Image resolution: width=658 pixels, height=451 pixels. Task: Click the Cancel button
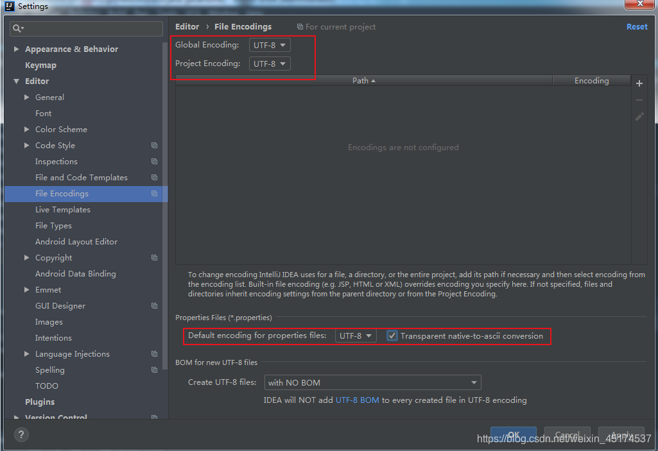pos(567,435)
